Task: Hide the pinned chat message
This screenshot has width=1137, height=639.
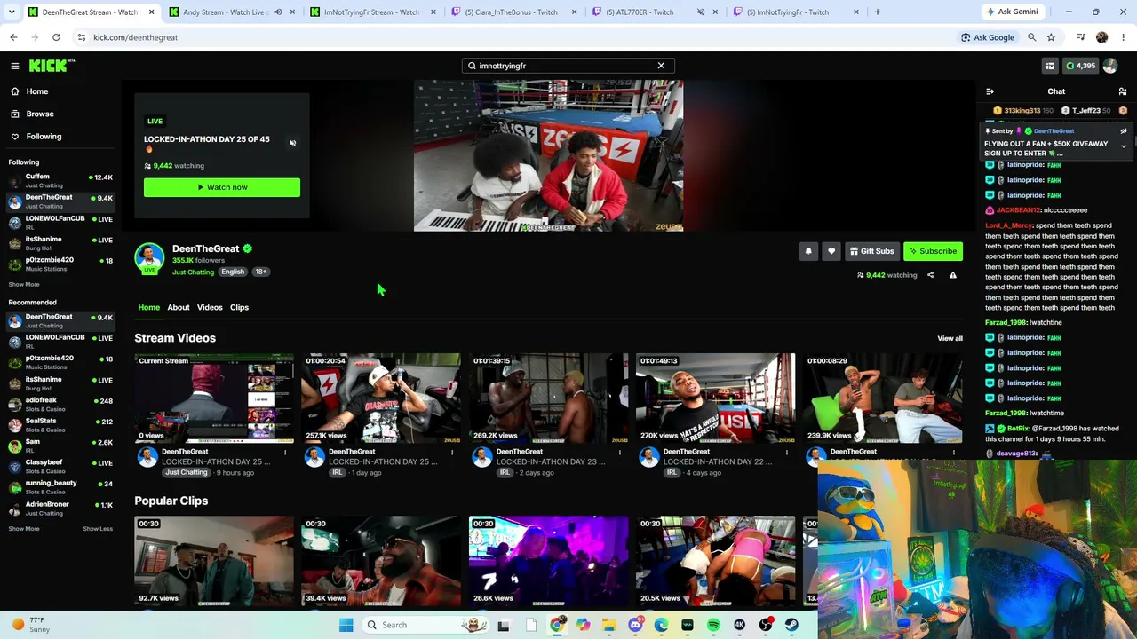Action: (1124, 131)
